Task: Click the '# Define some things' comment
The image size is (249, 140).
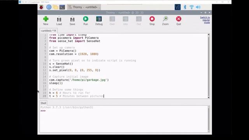Action: [x=66, y=89]
